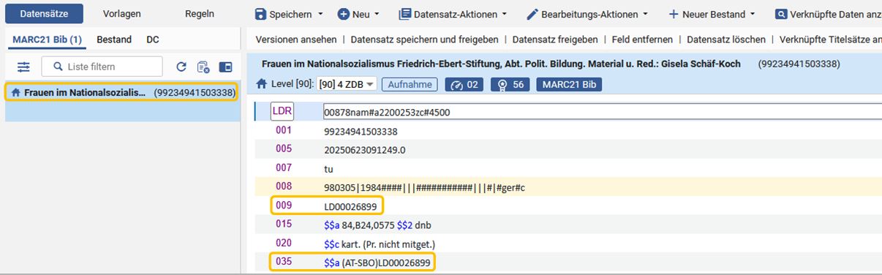Click the Speichern disk icon
This screenshot has height=275, width=882.
(x=260, y=14)
